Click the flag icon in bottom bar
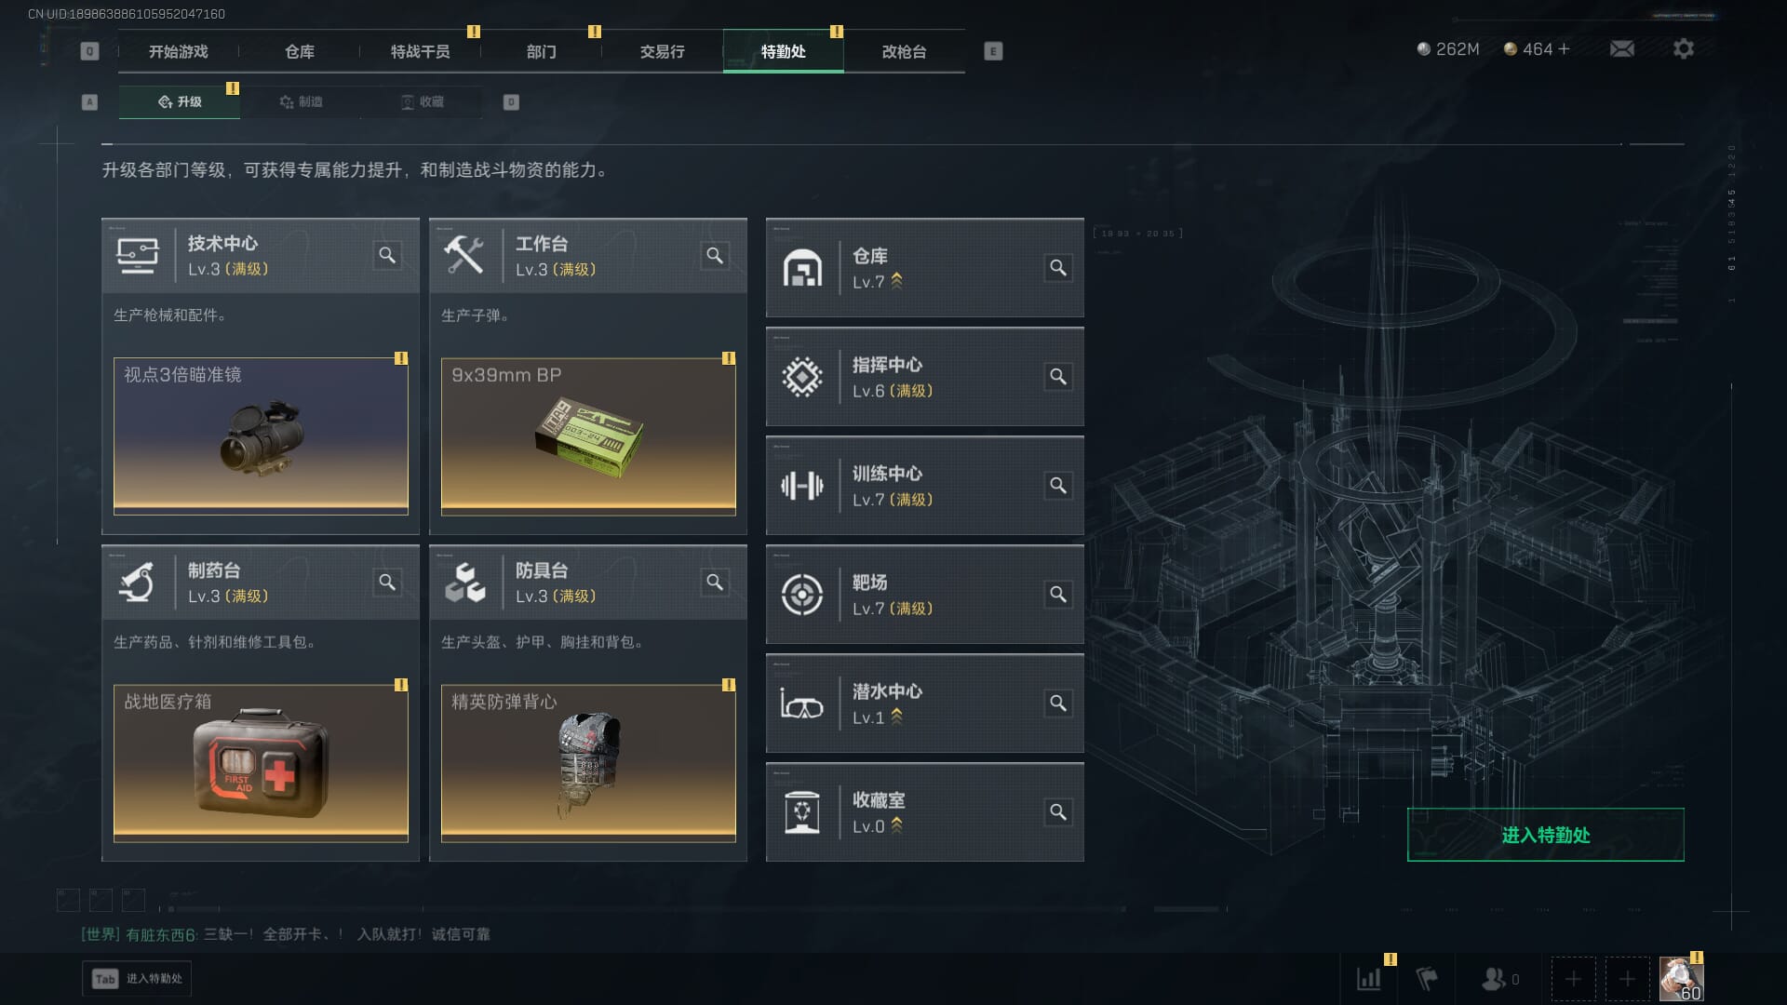This screenshot has width=1787, height=1005. pos(1426,978)
